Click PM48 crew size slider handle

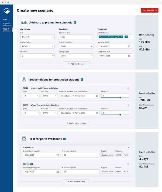point(120,98)
